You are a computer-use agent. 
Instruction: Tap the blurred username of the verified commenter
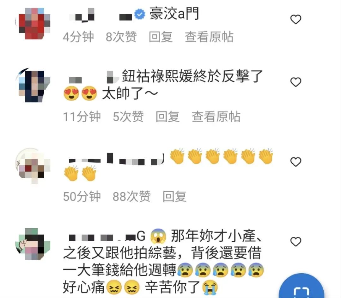100,15
